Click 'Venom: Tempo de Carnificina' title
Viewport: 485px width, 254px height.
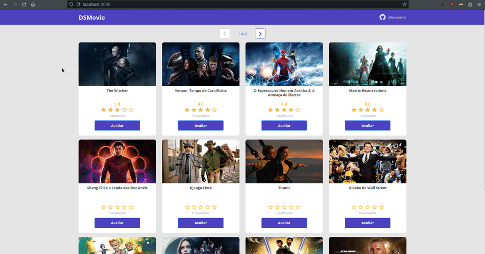coord(201,90)
